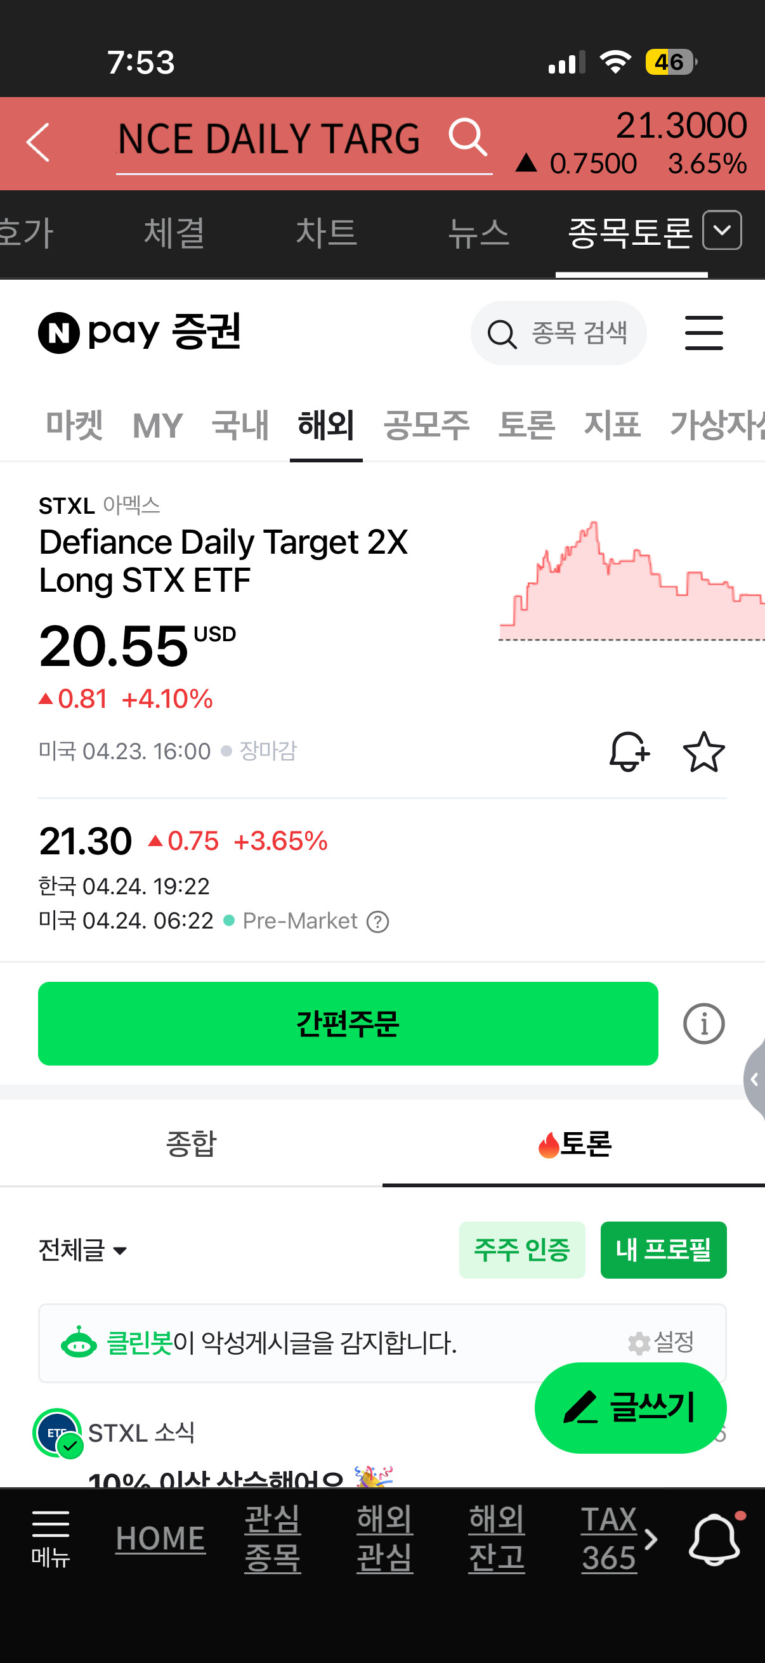The height and width of the screenshot is (1663, 765).
Task: Tap the info icon beside 간편주문
Action: pyautogui.click(x=703, y=1024)
